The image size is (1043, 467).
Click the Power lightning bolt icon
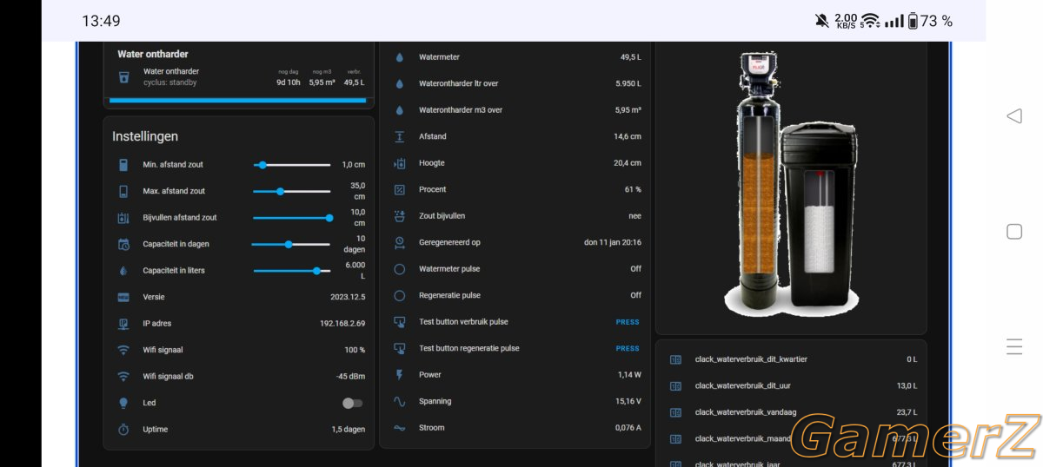(x=400, y=375)
